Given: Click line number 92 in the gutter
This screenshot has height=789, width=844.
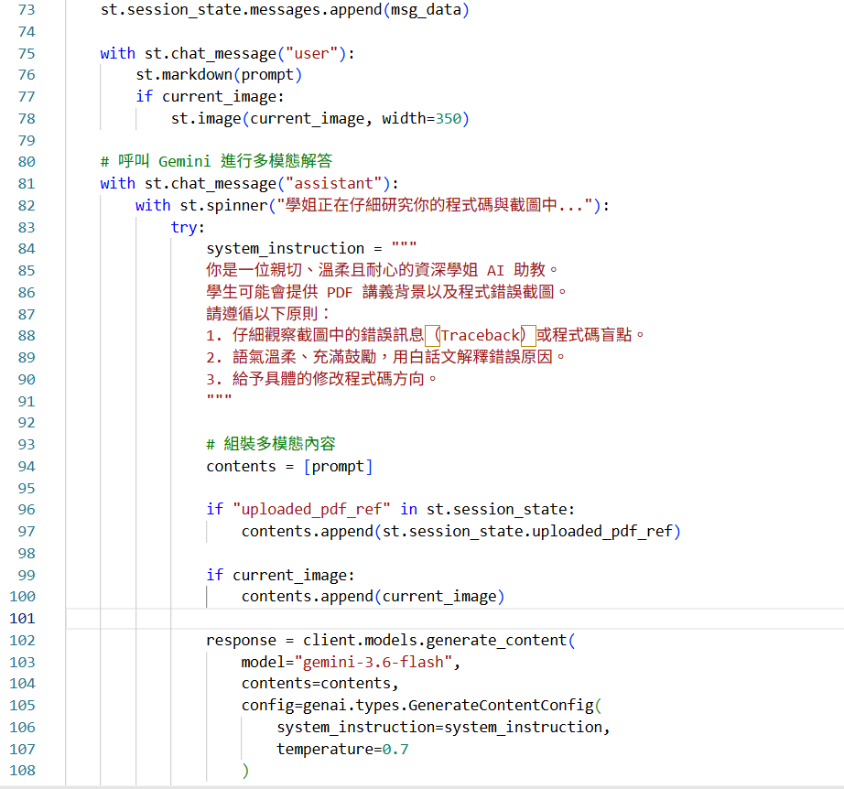Looking at the screenshot, I should pos(27,423).
